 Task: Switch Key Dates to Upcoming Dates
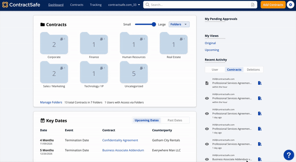(146, 120)
